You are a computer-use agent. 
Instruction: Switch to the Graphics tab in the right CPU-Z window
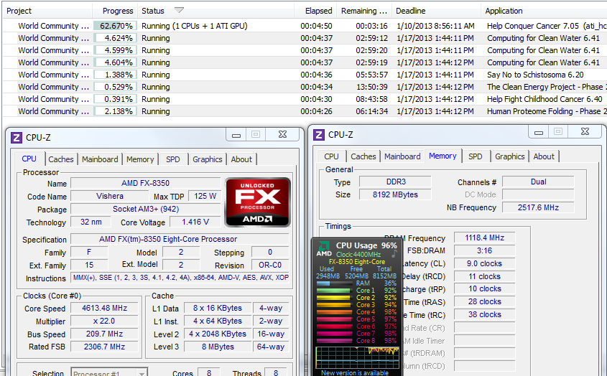click(x=510, y=156)
